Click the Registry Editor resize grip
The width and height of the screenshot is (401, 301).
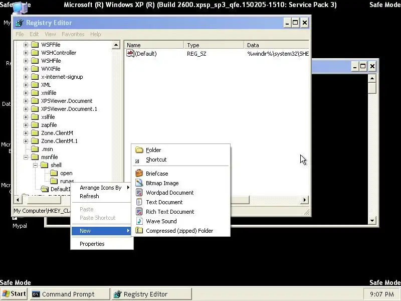[306, 211]
